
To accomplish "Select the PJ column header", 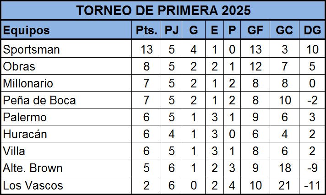I will click(172, 30).
